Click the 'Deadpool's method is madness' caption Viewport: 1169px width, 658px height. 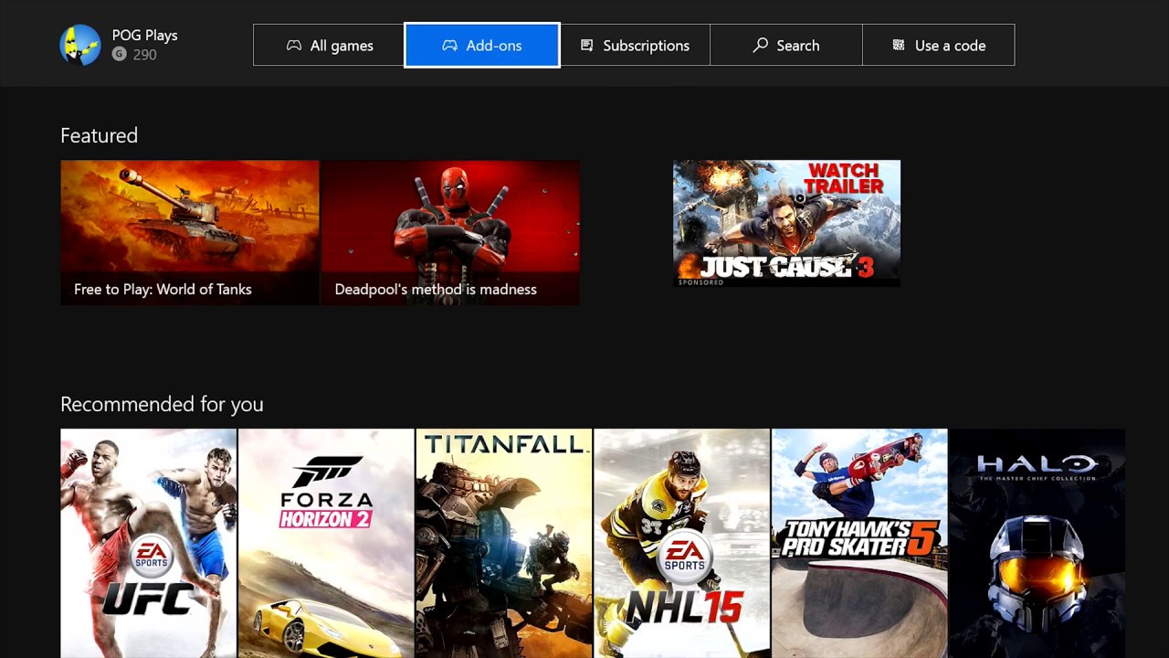coord(436,289)
